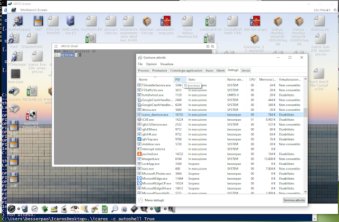Open the File menu in Gestione attività
This screenshot has height=222, width=339.
[140, 64]
